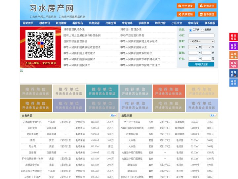Viewport: 238px width, 179px height.
Task: Click the maximum 价格 input field
Action: (206, 59)
